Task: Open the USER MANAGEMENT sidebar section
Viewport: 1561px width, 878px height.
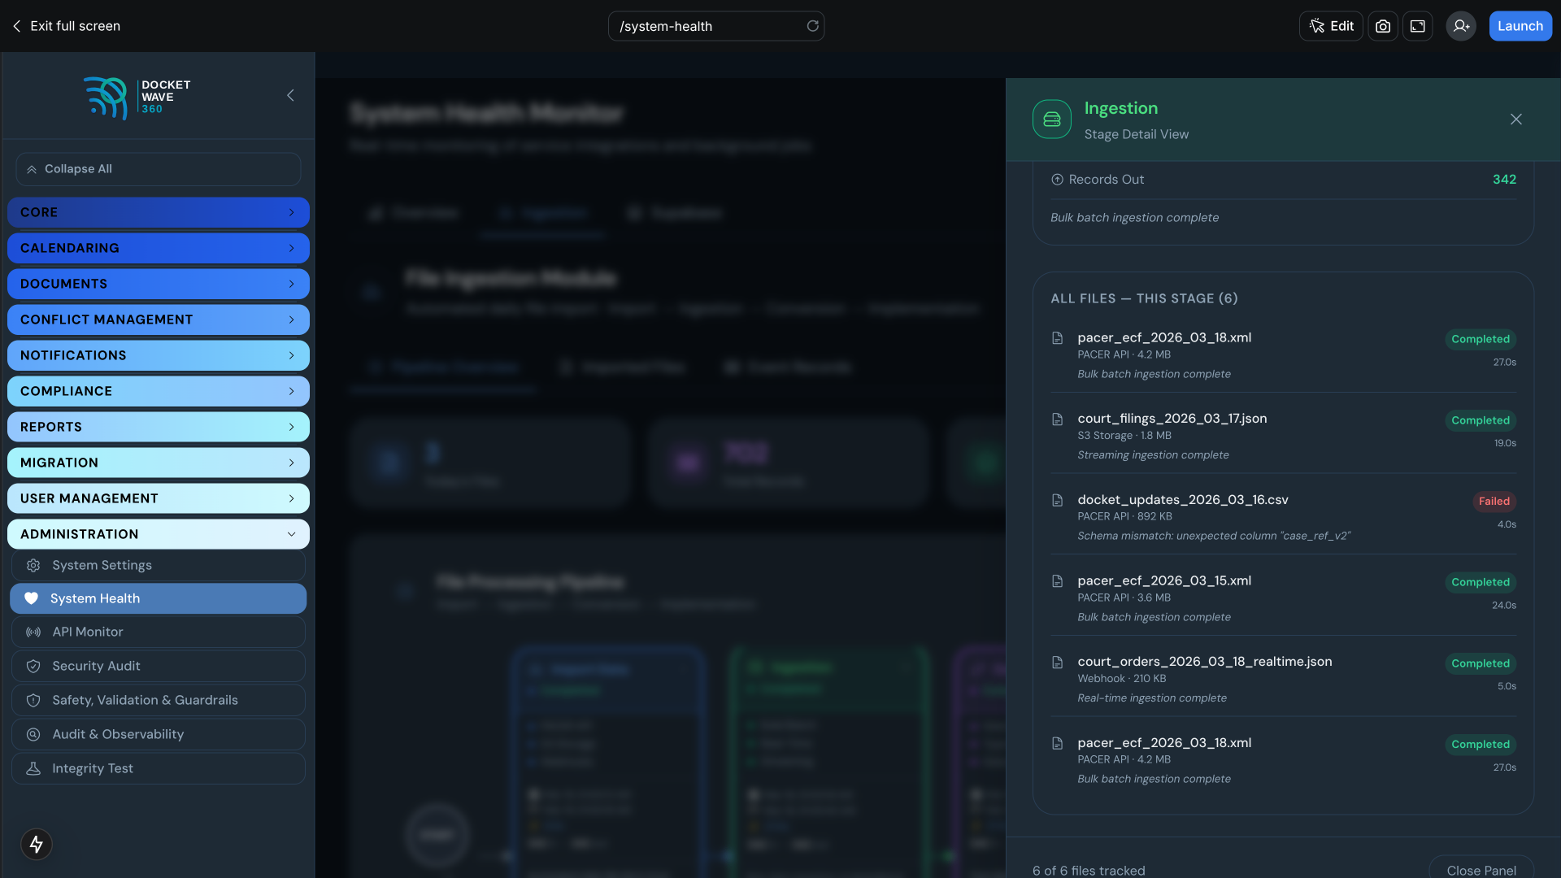Action: pos(159,498)
